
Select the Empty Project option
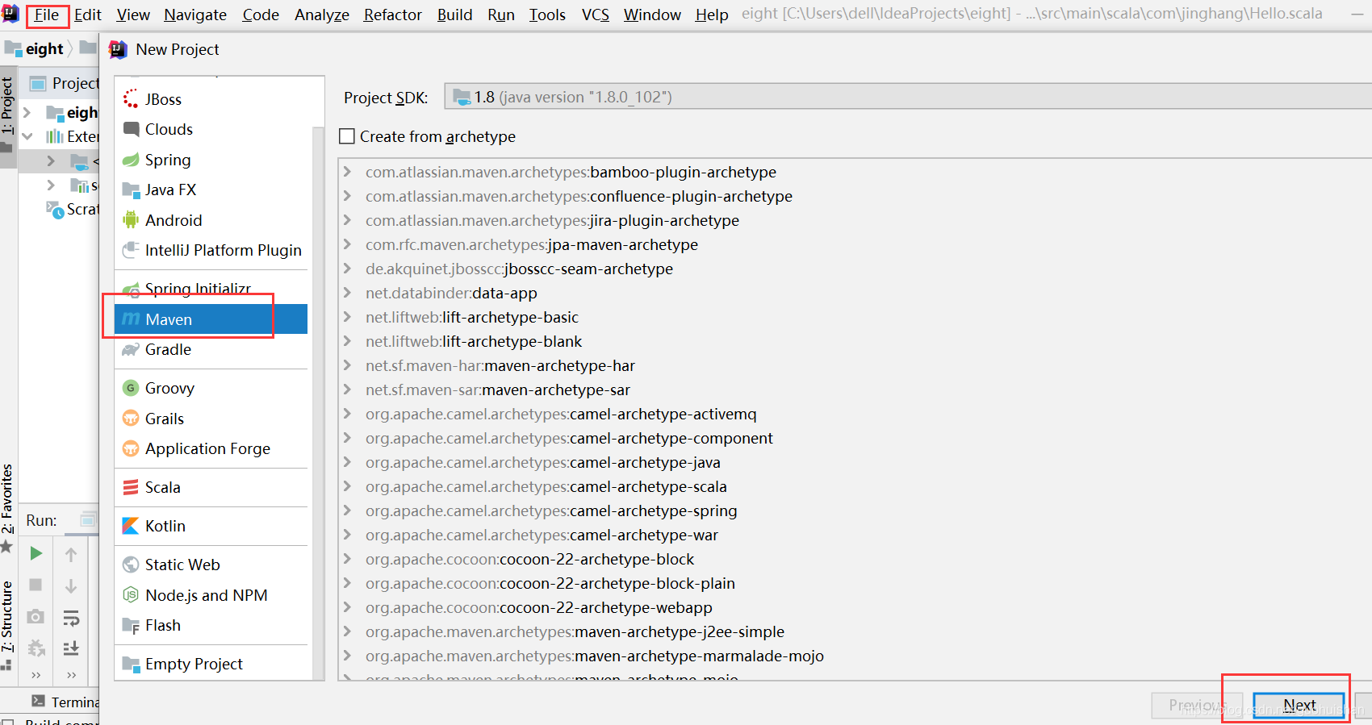pos(194,664)
